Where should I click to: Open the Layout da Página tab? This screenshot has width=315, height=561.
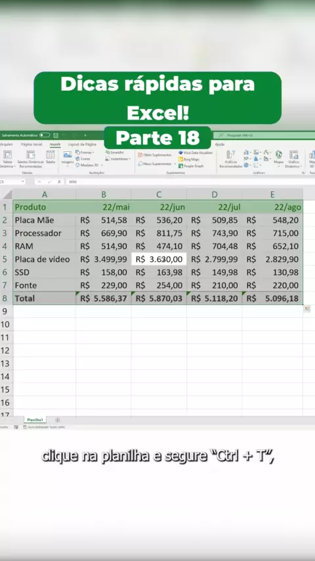[82, 144]
